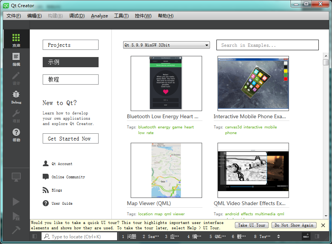Viewport: 332px width, 244px height.
Task: Click the Qt Account person icon
Action: click(x=46, y=163)
